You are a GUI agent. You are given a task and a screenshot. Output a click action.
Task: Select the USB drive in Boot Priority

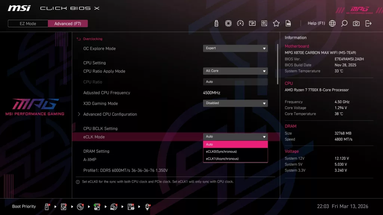46,206
